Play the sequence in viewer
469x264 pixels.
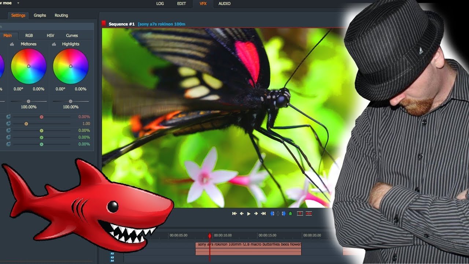tap(249, 213)
